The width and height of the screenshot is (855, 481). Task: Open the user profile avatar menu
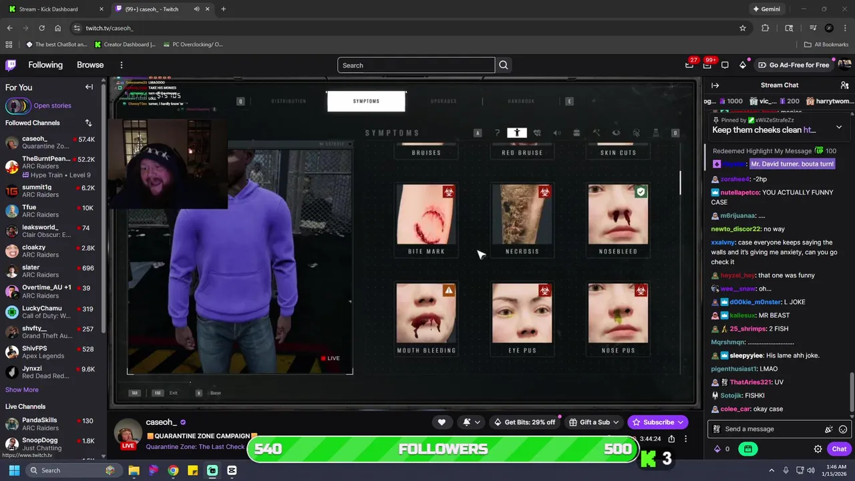click(x=844, y=65)
